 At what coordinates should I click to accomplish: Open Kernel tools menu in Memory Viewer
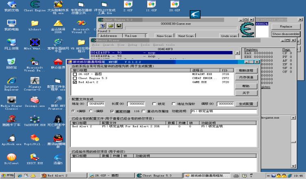point(164,45)
